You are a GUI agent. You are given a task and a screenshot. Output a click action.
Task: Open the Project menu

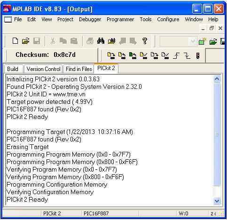(65, 19)
